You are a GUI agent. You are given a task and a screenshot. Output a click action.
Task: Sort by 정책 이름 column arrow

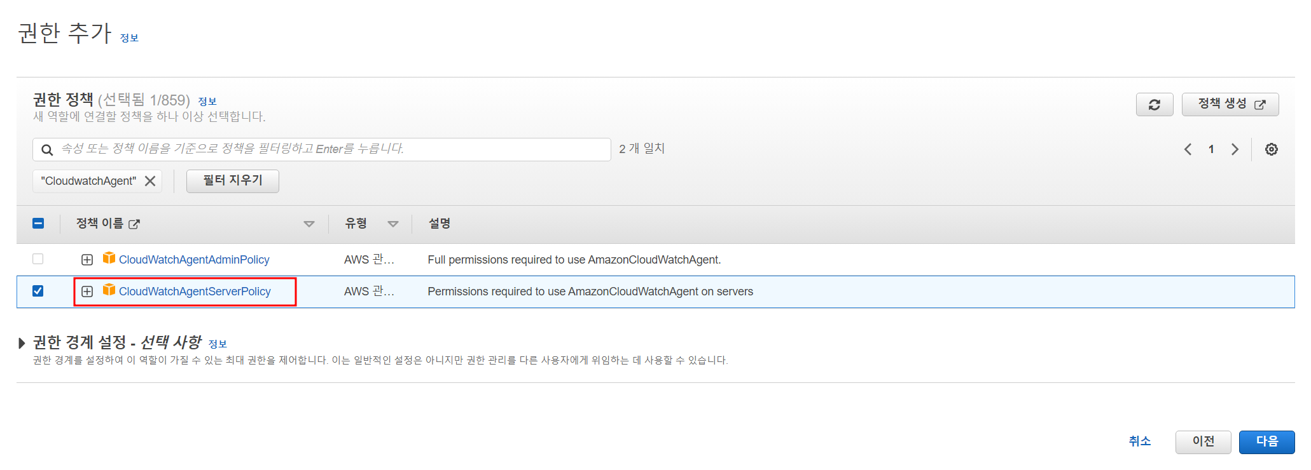(309, 224)
